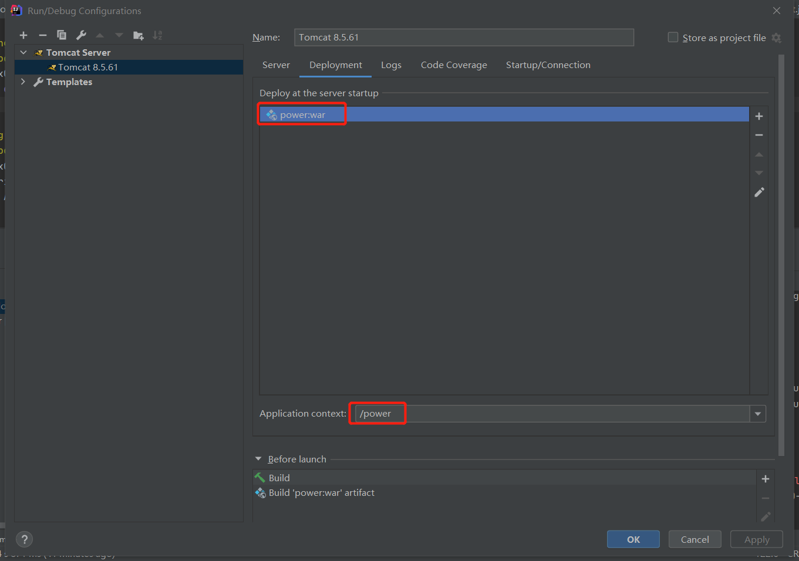Open the Logs tab
Screen dimensions: 799x561
tap(391, 65)
